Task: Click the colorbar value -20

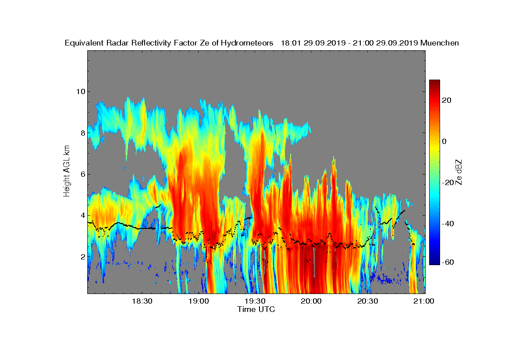Action: [448, 182]
